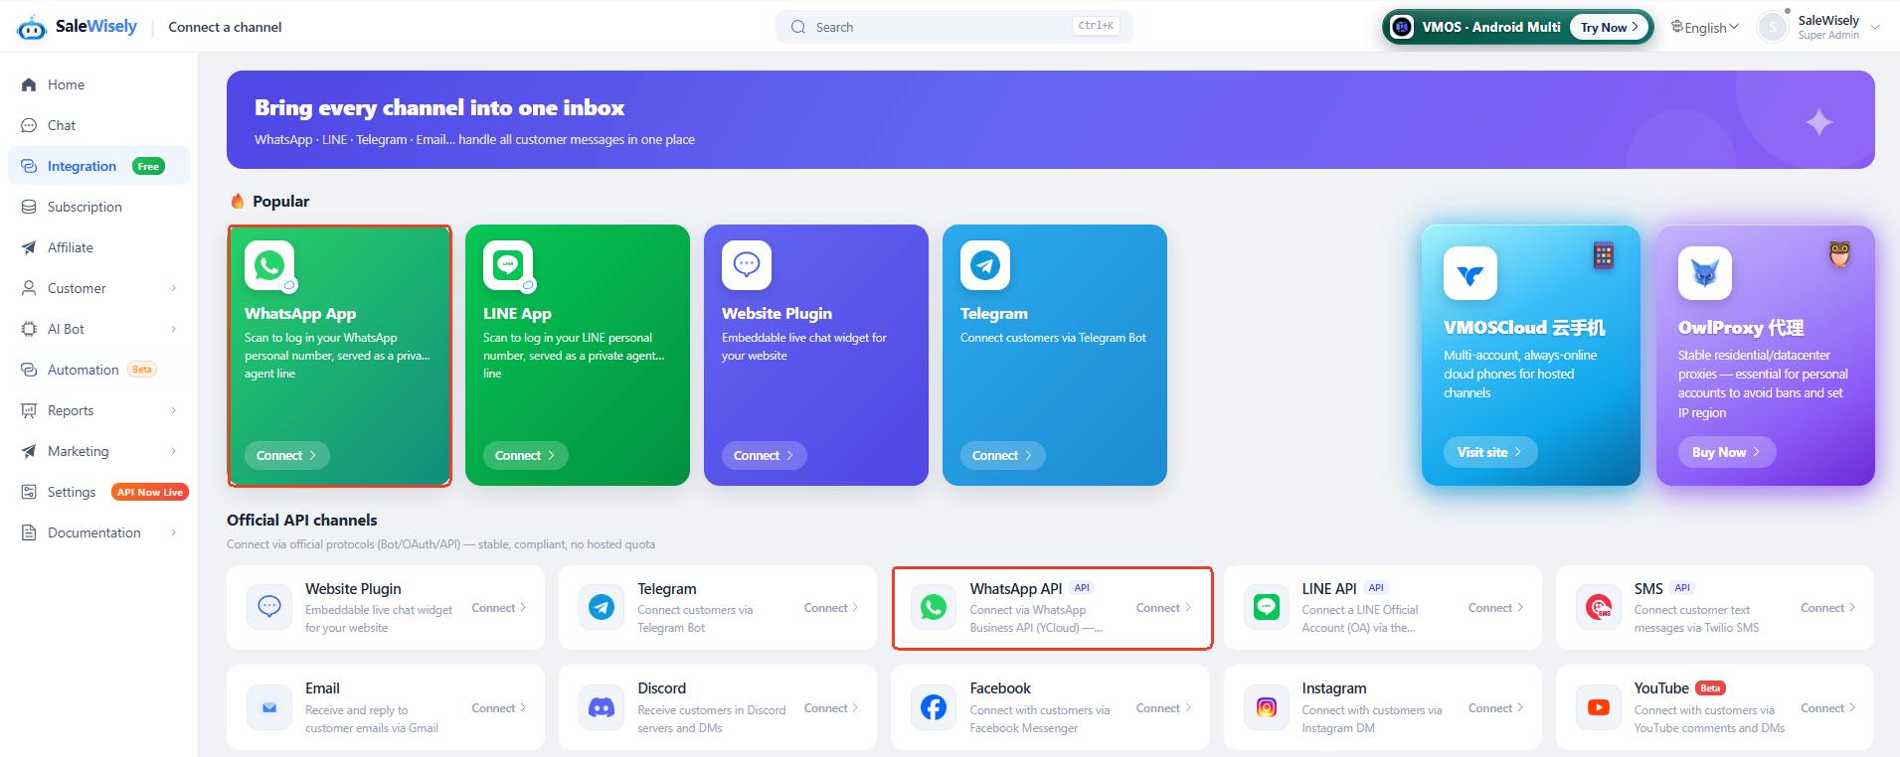The height and width of the screenshot is (757, 1900).
Task: Click the Email envelope icon
Action: (269, 707)
